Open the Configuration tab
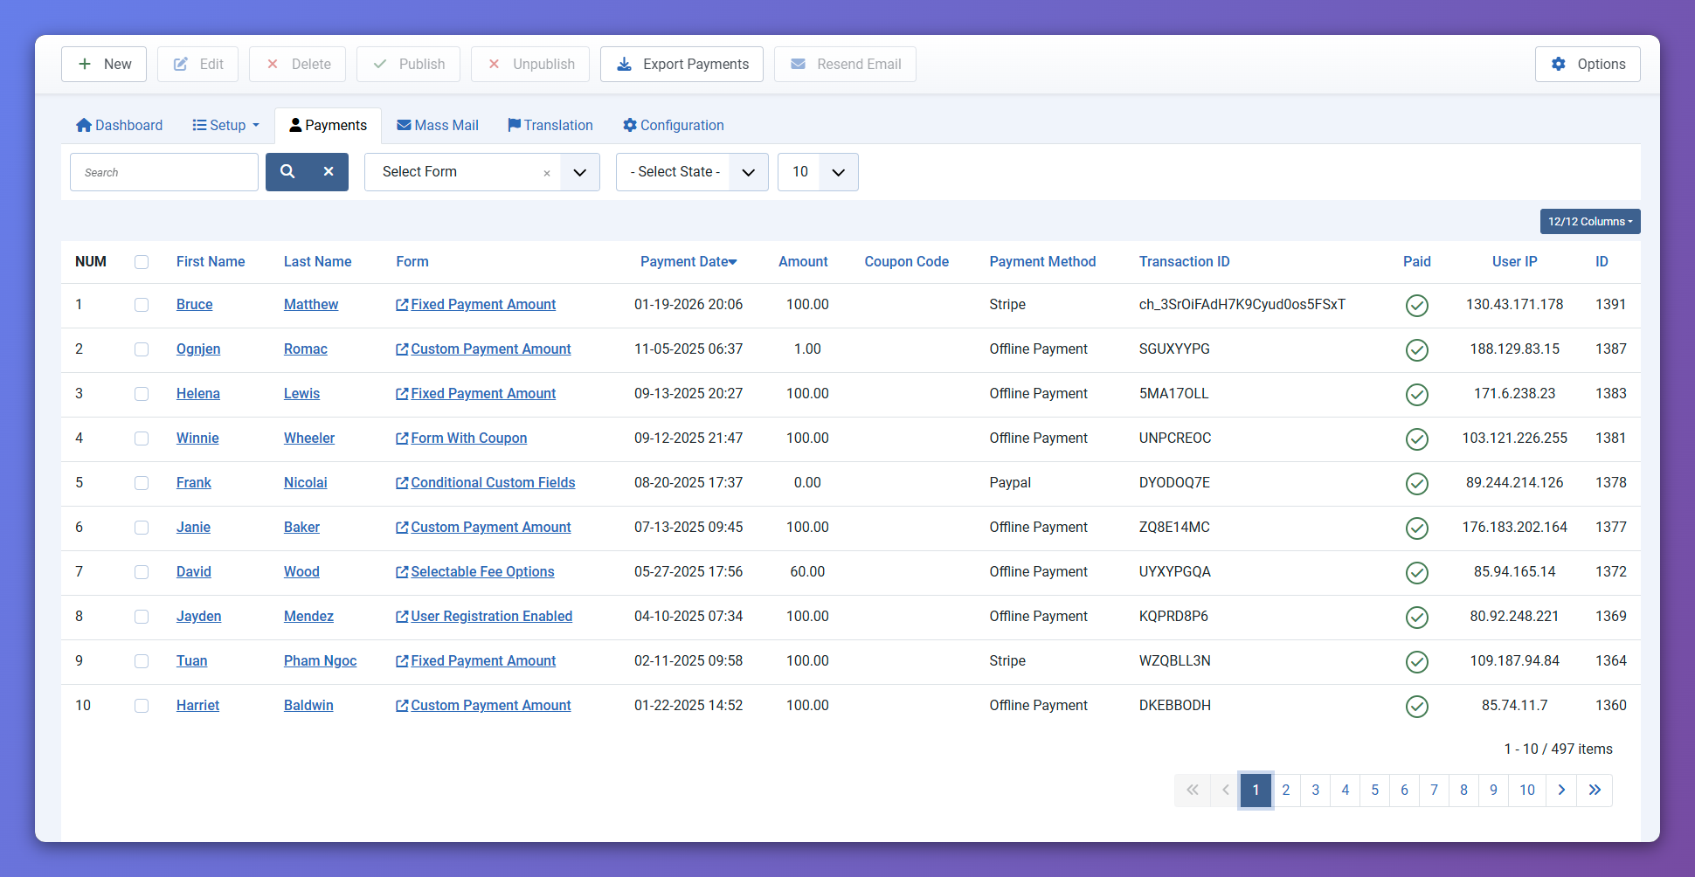This screenshot has width=1695, height=877. [x=673, y=125]
